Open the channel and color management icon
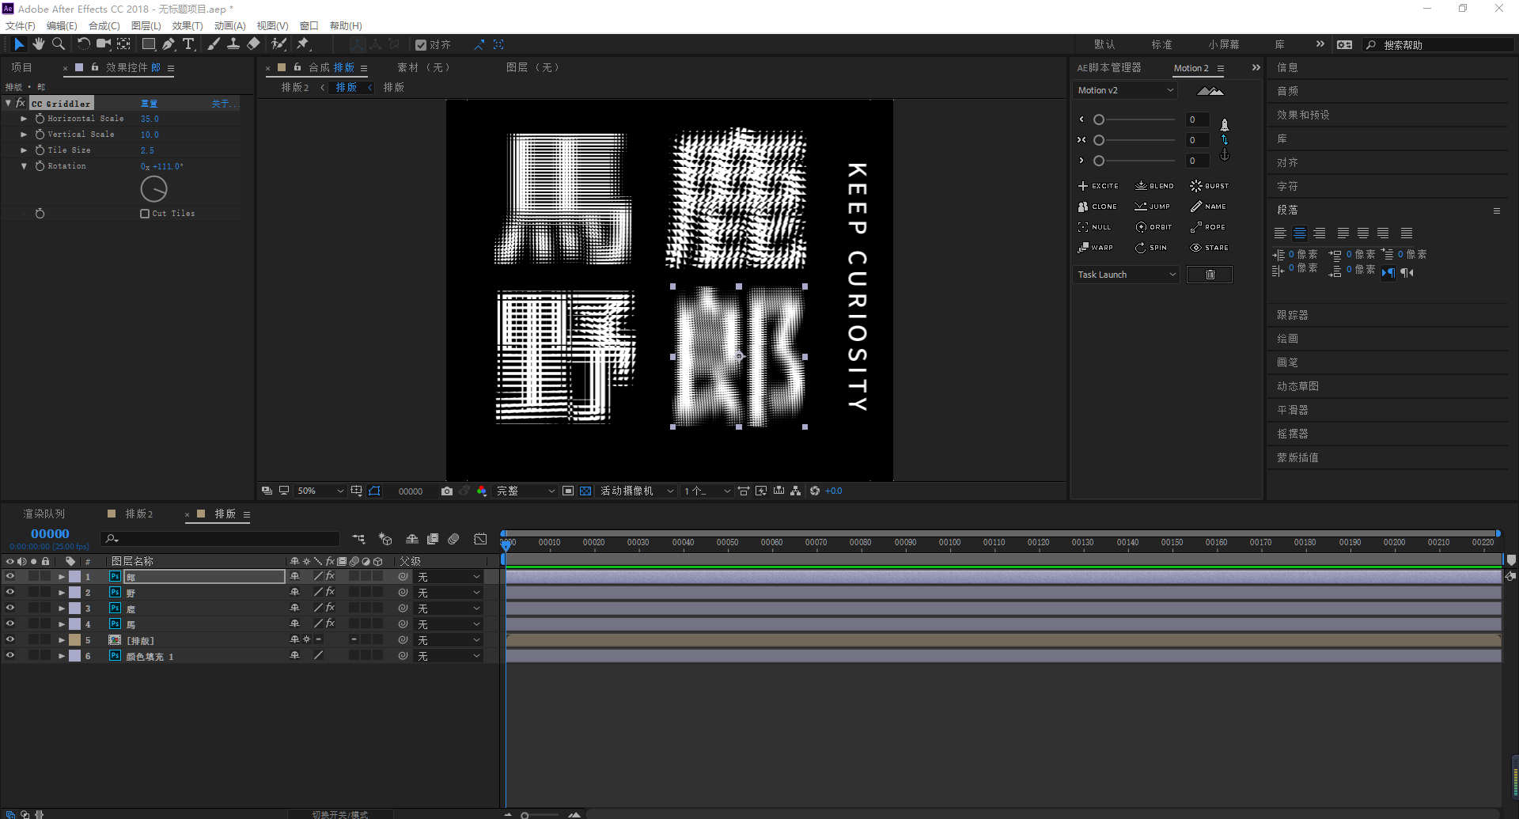 click(482, 491)
